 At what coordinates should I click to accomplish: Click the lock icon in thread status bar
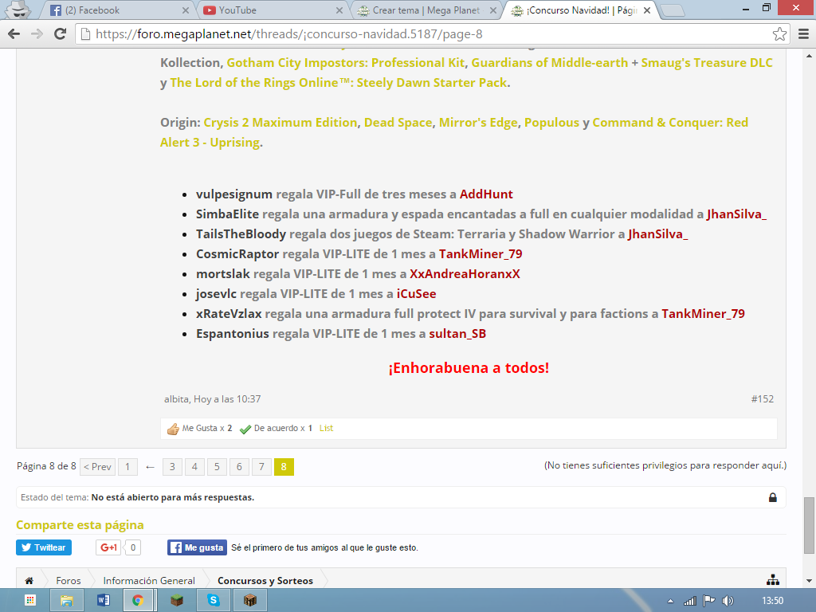(773, 497)
